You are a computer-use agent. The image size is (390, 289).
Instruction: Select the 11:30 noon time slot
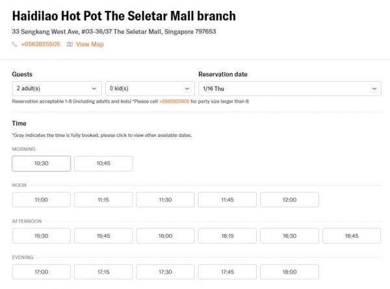pos(165,200)
